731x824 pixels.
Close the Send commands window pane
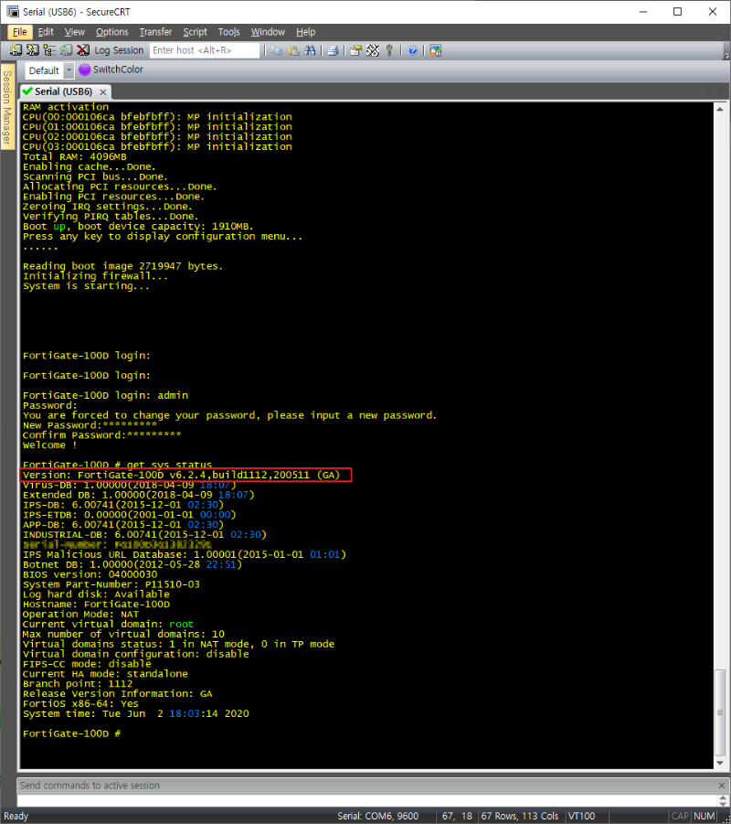(x=719, y=786)
